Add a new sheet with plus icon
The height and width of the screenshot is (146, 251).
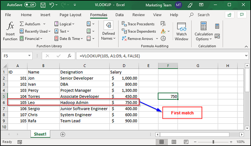coord(63,134)
